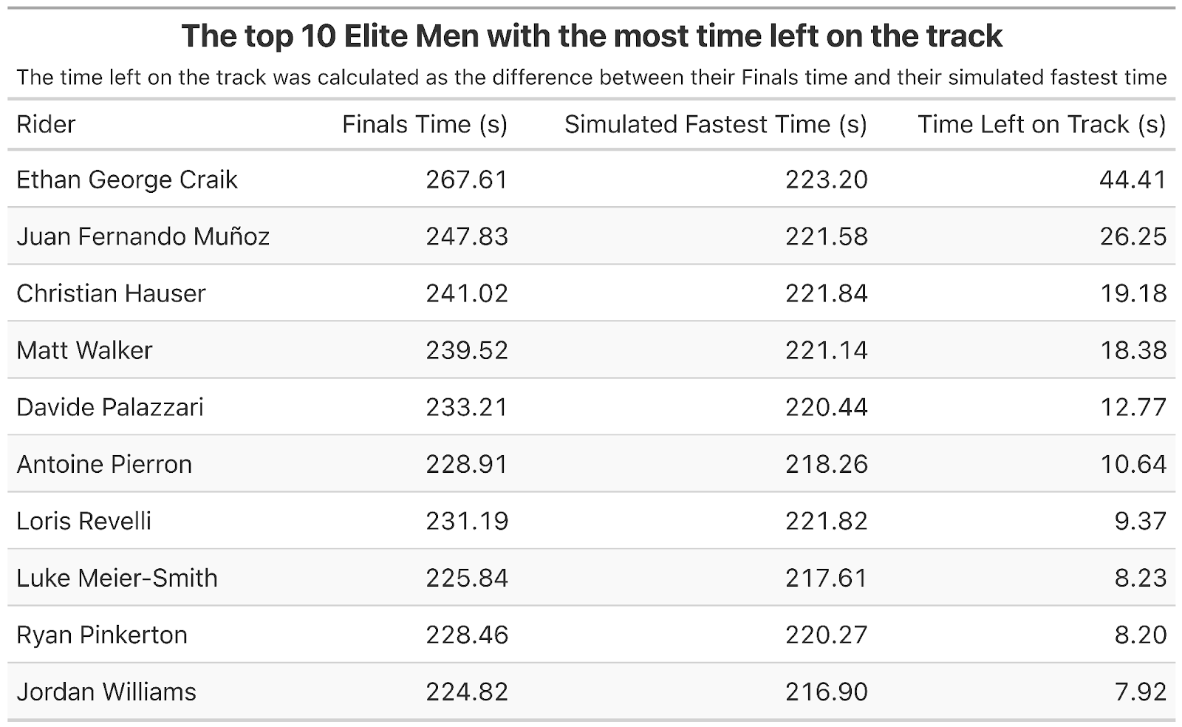Select the 44.41 time left value
Screen dimensions: 1182x727
(x=1133, y=180)
